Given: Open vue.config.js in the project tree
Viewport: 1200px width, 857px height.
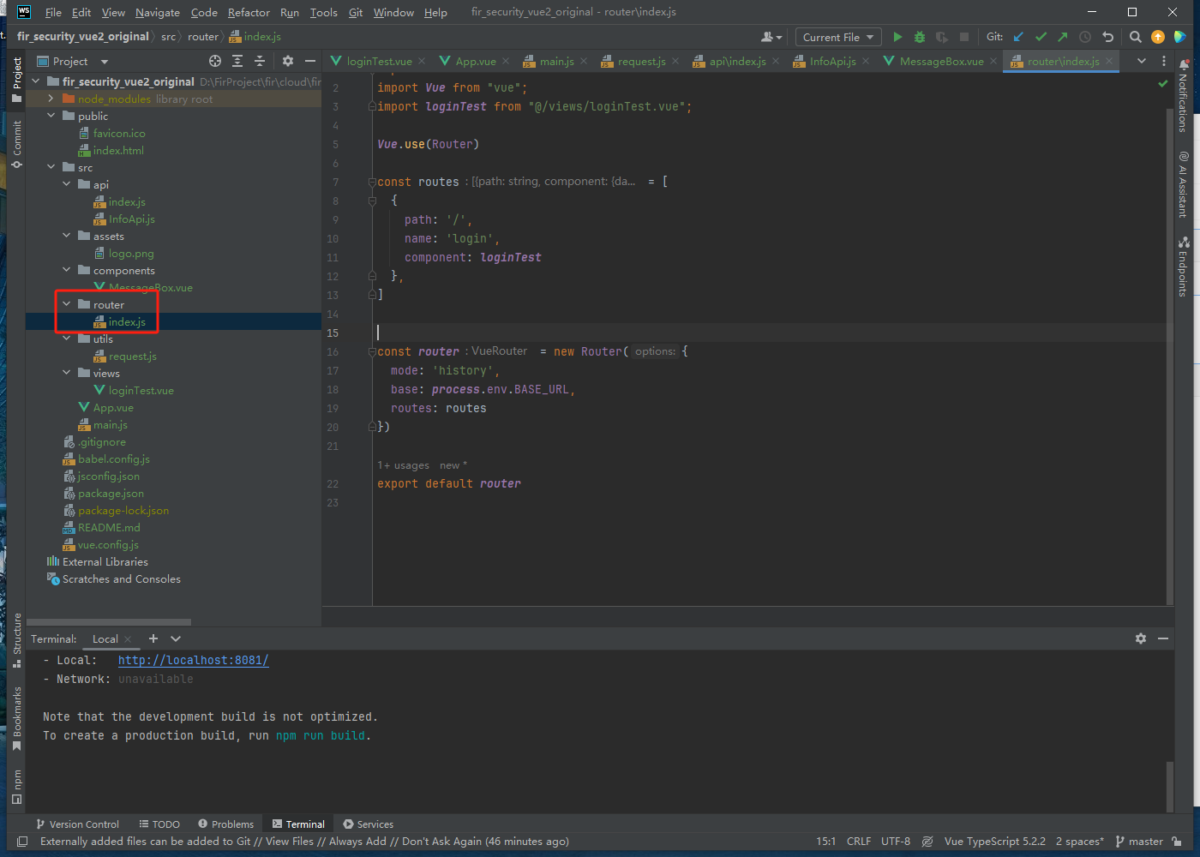Looking at the screenshot, I should coord(108,544).
